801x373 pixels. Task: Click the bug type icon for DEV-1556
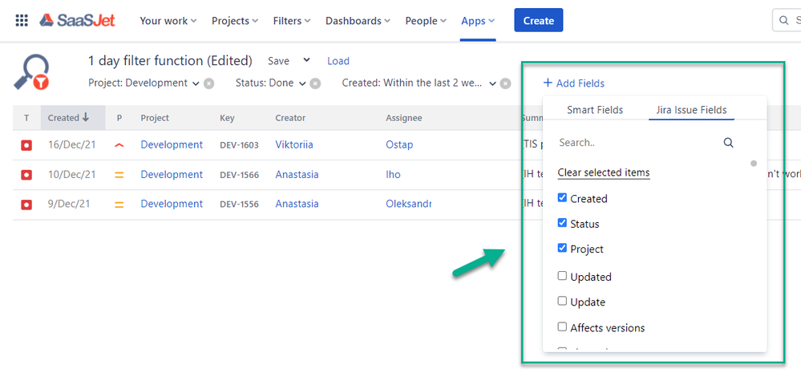tap(26, 205)
